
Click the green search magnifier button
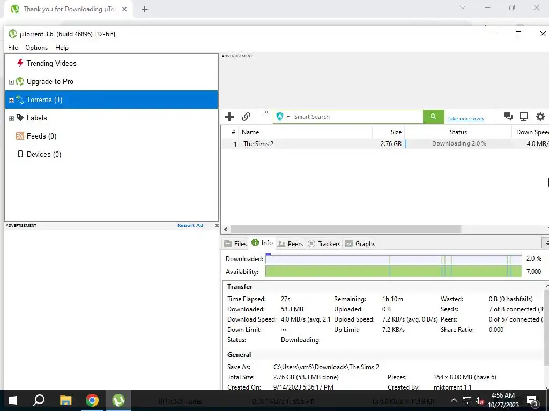[433, 117]
